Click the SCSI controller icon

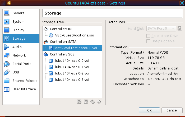coord(46,54)
